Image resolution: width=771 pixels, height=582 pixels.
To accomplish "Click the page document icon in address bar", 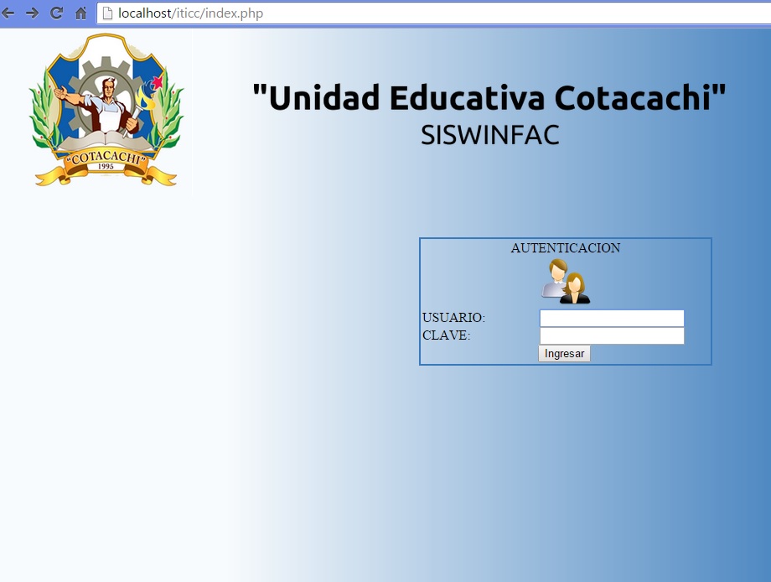I will click(107, 13).
